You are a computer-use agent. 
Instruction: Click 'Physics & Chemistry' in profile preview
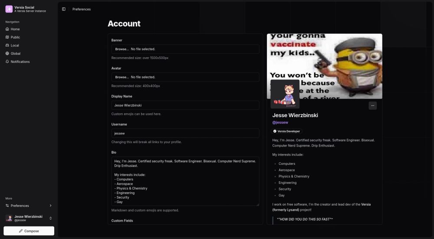(294, 176)
